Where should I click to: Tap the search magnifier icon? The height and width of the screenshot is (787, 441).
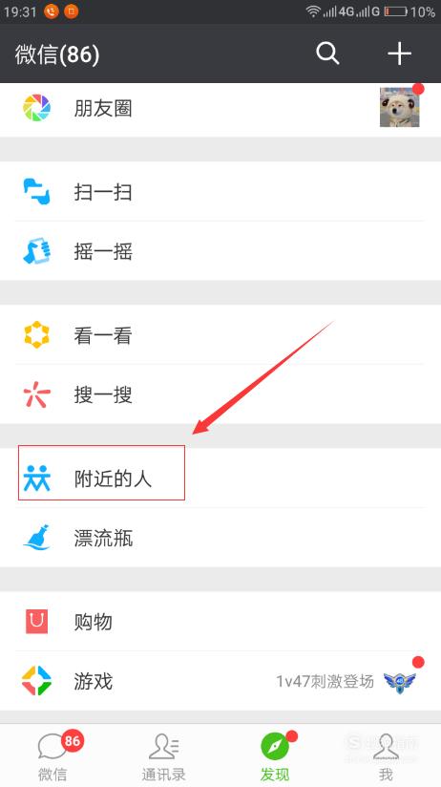click(327, 53)
